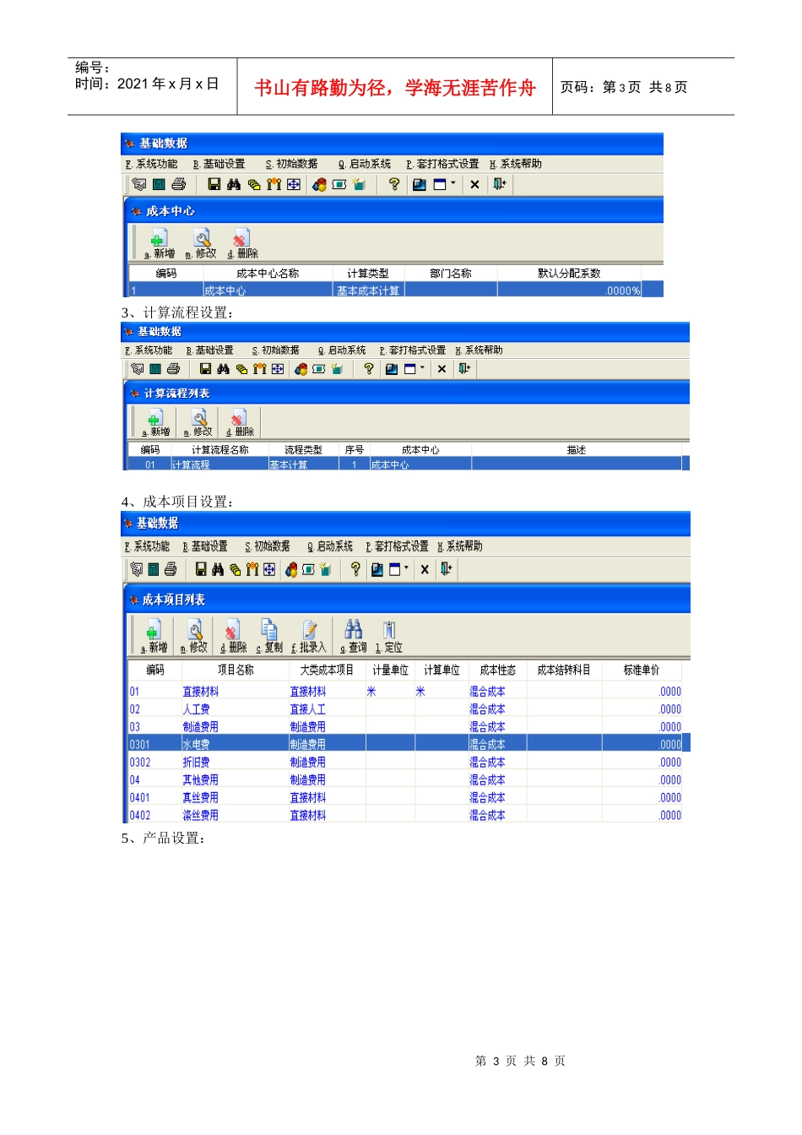Open 系统功能 menu above 成本中心 window
This screenshot has width=802, height=1135.
coord(152,164)
